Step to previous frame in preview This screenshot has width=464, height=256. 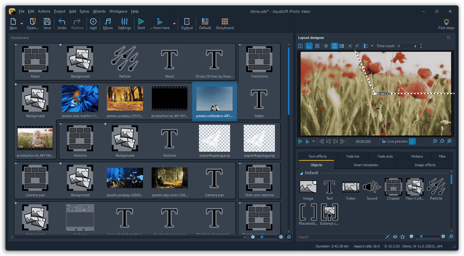pyautogui.click(x=328, y=141)
